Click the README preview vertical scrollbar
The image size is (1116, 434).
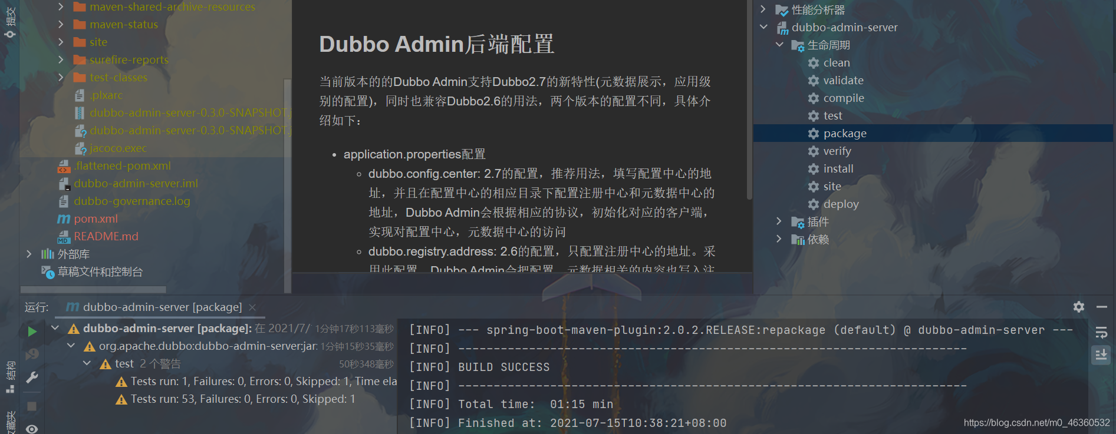(749, 100)
